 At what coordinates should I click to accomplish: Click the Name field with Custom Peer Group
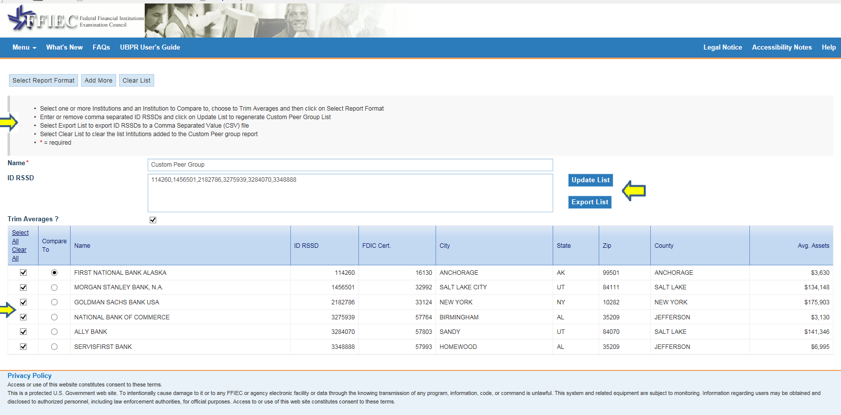(x=350, y=165)
